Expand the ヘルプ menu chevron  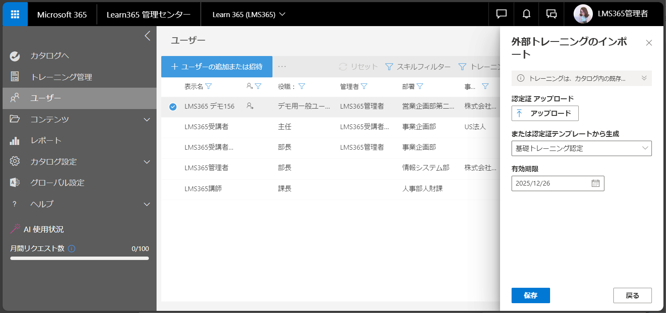(x=147, y=204)
